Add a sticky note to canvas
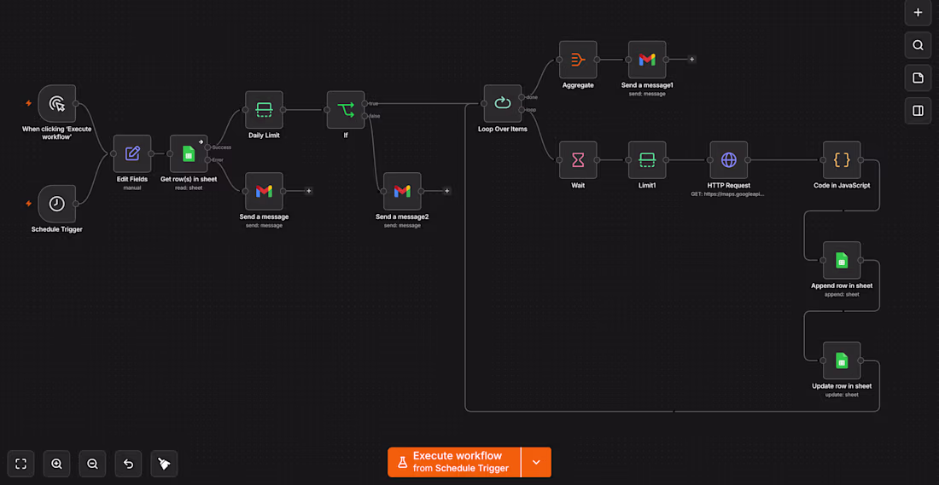The image size is (939, 485). pos(918,78)
